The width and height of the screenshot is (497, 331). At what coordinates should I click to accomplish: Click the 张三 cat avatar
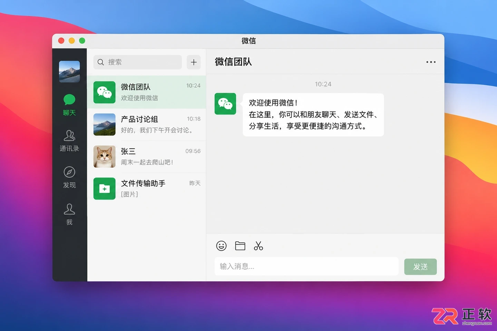(105, 157)
